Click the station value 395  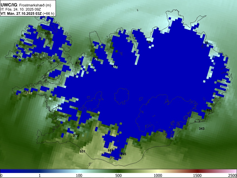[123, 154]
